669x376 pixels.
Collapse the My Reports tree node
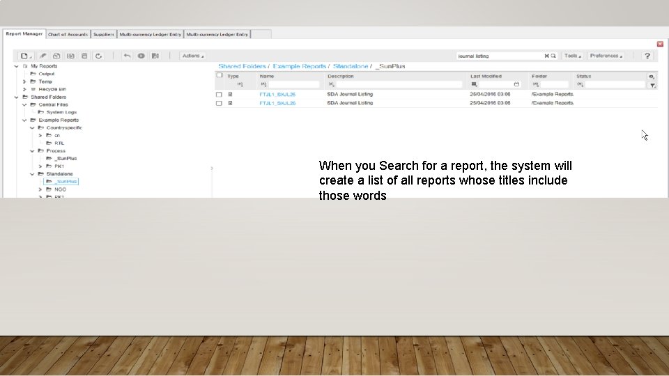(x=16, y=66)
